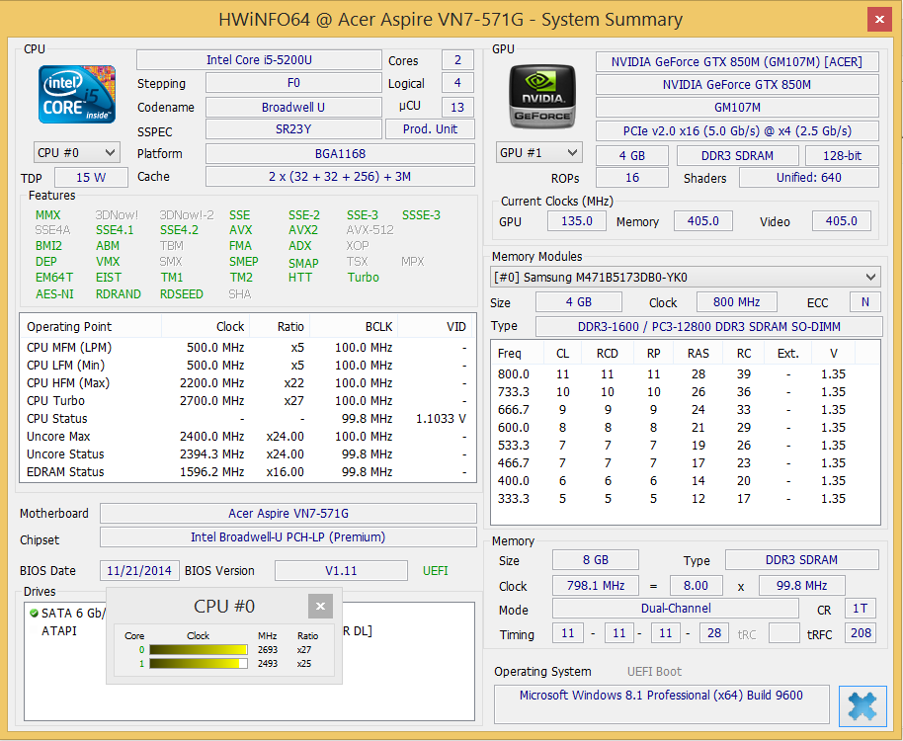Select the ATAPI drive entry
Screen dimensions: 903x741
[x=58, y=631]
